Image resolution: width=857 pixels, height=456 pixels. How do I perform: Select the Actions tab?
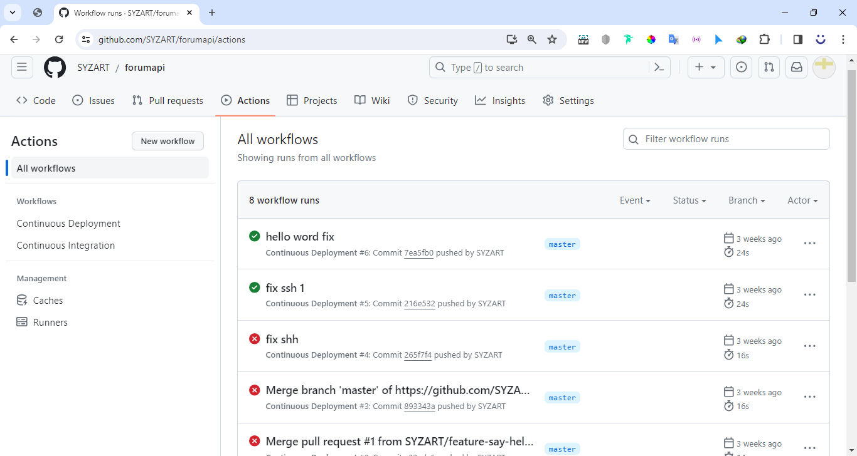pos(245,100)
